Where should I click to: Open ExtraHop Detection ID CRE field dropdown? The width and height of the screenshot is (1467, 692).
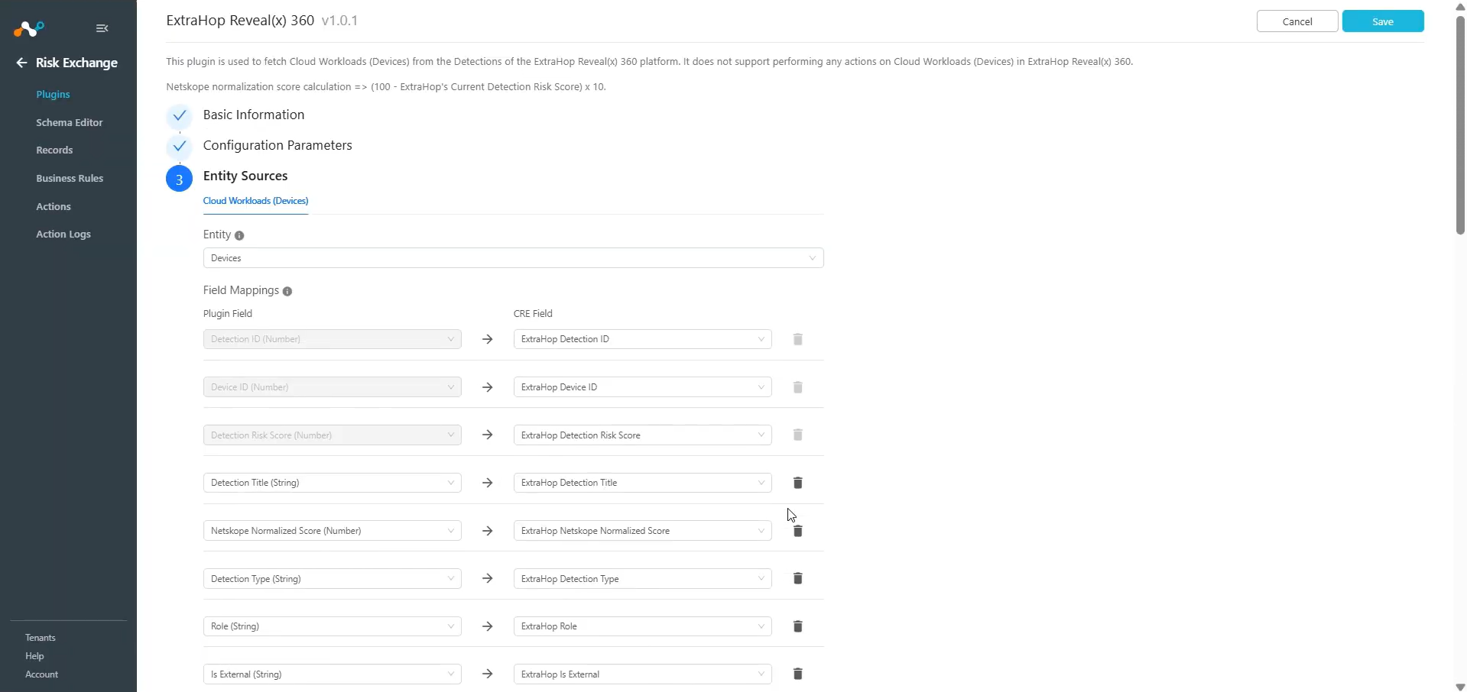pyautogui.click(x=642, y=339)
